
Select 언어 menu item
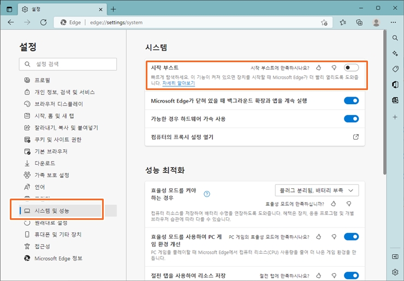pyautogui.click(x=68, y=187)
